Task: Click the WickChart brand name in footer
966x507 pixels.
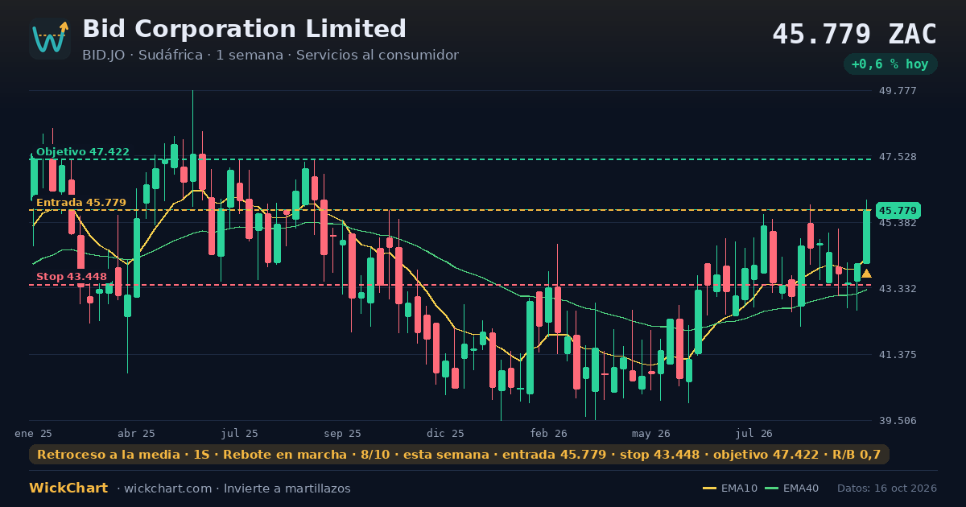Action: (68, 488)
